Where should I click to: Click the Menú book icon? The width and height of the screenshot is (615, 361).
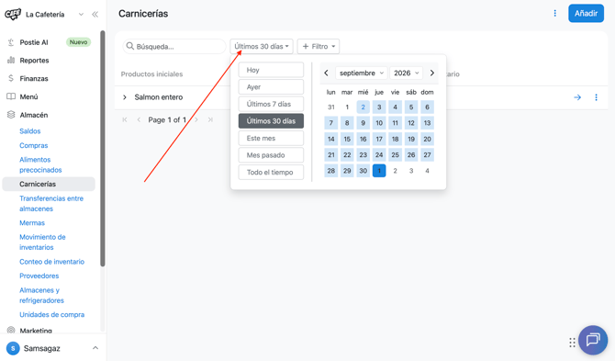point(11,96)
